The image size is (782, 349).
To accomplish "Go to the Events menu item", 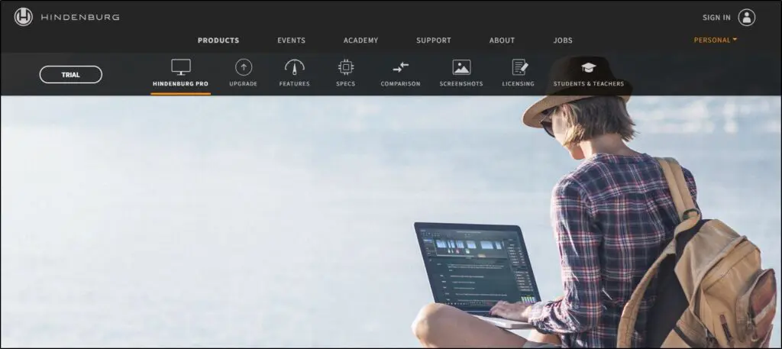I will pyautogui.click(x=291, y=40).
